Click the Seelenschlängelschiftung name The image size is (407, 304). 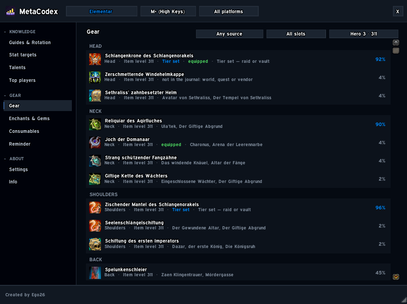(134, 223)
